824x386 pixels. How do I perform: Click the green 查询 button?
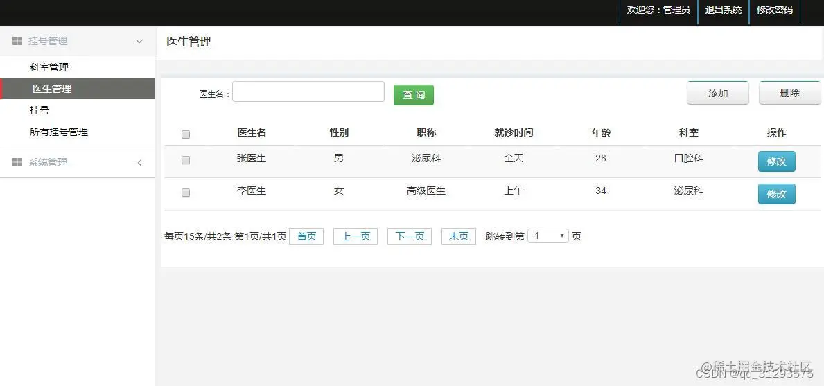point(414,95)
